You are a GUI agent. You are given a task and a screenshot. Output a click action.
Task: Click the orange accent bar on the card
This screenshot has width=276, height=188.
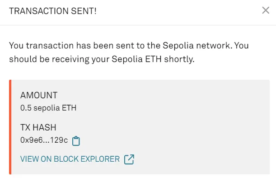pyautogui.click(x=9, y=127)
